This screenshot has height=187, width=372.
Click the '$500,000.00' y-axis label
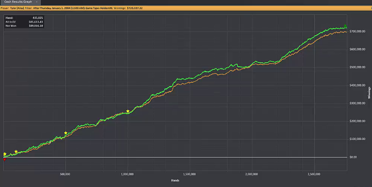[357, 67]
